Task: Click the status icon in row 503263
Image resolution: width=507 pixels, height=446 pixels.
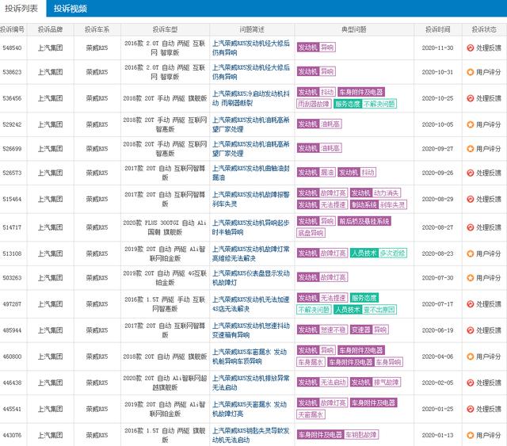Action: [x=470, y=278]
